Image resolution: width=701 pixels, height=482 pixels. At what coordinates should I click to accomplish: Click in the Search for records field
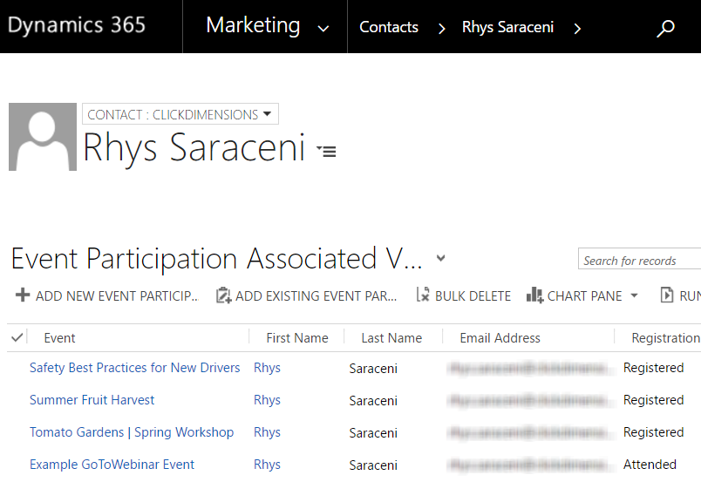click(639, 259)
